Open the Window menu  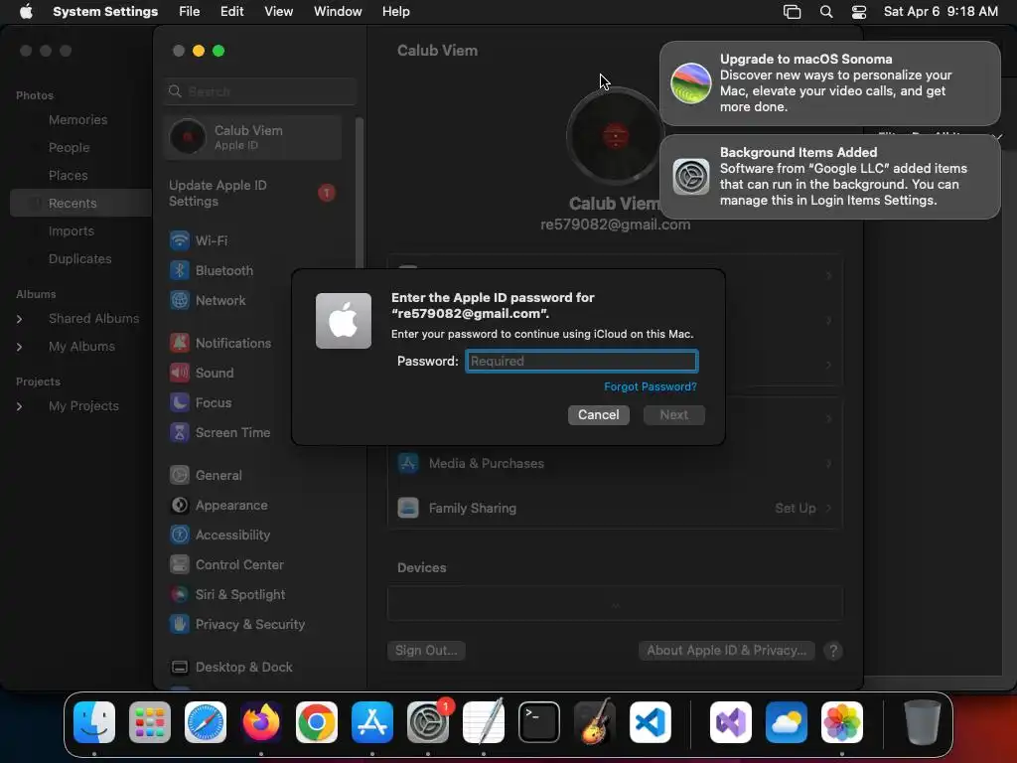(x=338, y=12)
